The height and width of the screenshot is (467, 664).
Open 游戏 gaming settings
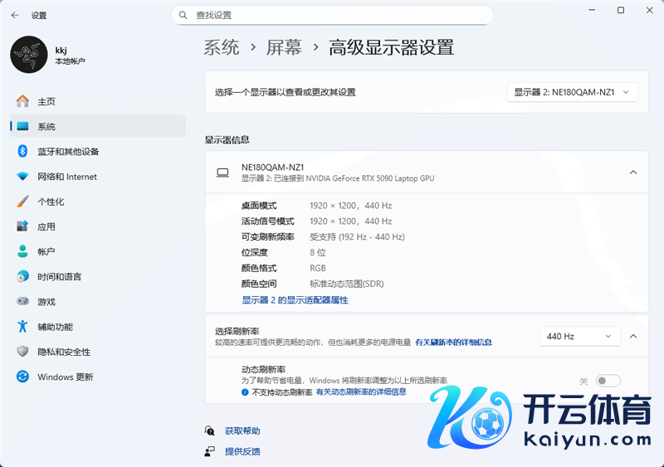tap(46, 302)
